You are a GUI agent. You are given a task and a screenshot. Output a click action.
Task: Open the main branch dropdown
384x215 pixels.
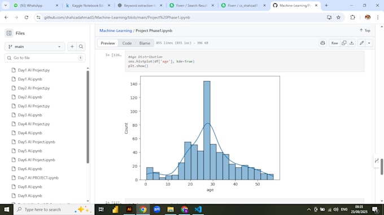34,47
